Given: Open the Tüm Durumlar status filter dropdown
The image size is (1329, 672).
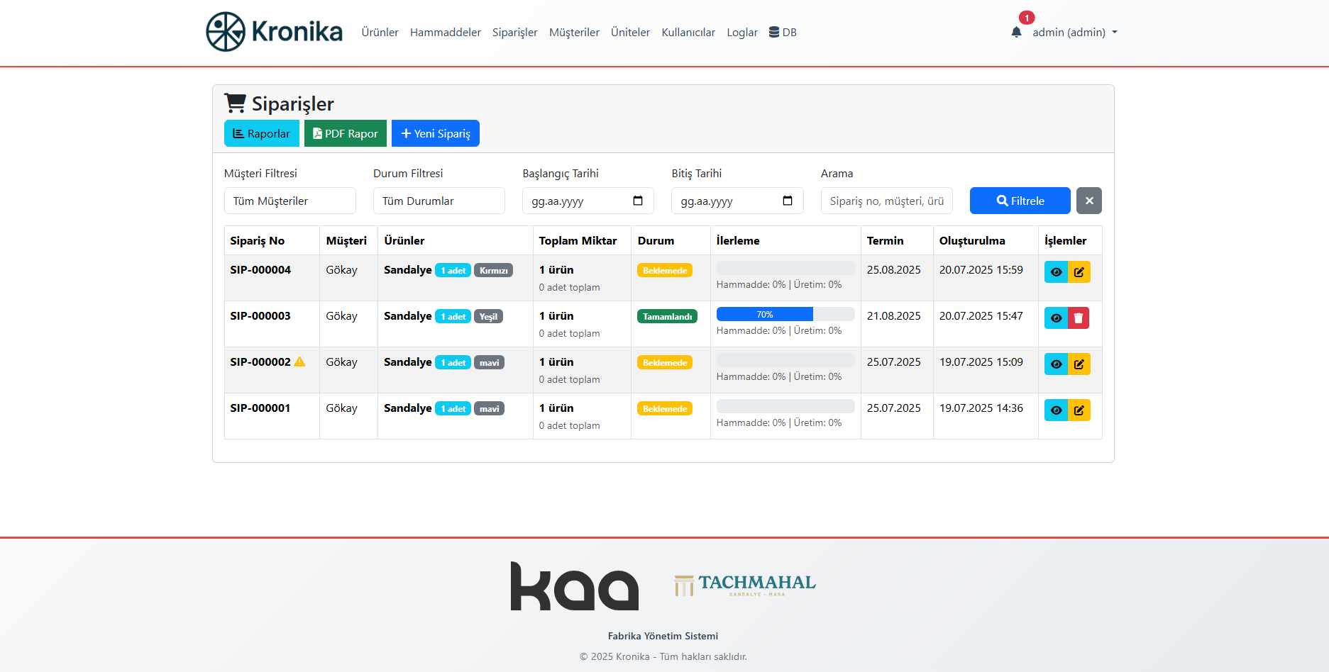Looking at the screenshot, I should 439,201.
